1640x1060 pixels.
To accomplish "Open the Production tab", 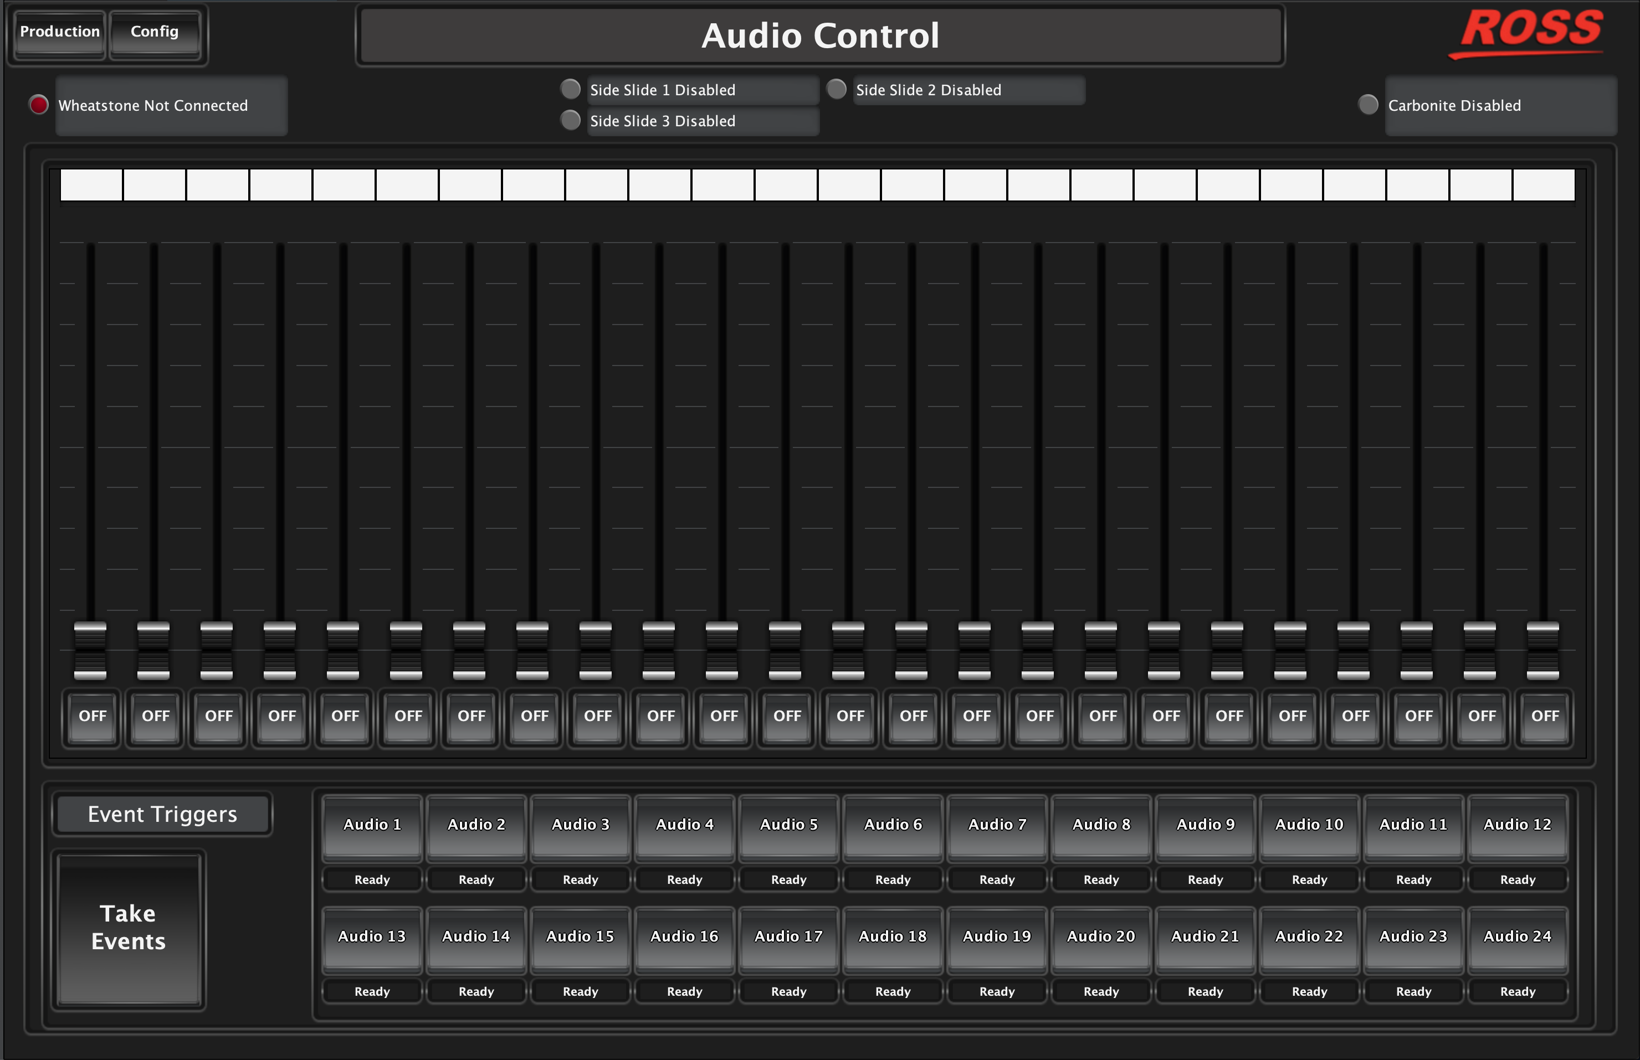I will (60, 32).
